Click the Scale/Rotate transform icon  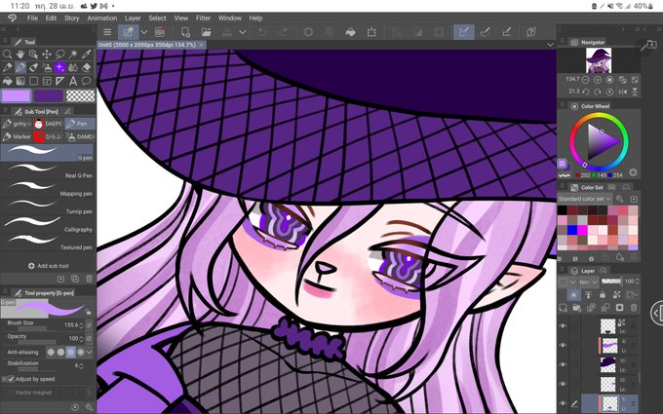371,32
